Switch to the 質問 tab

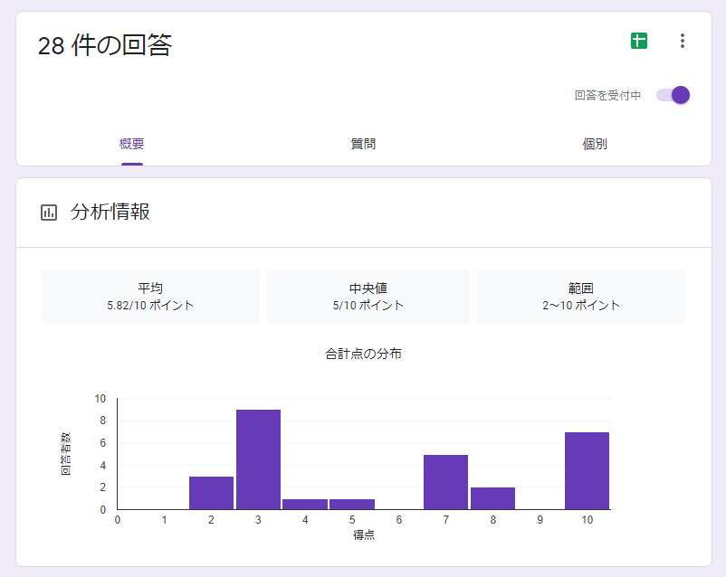(363, 144)
